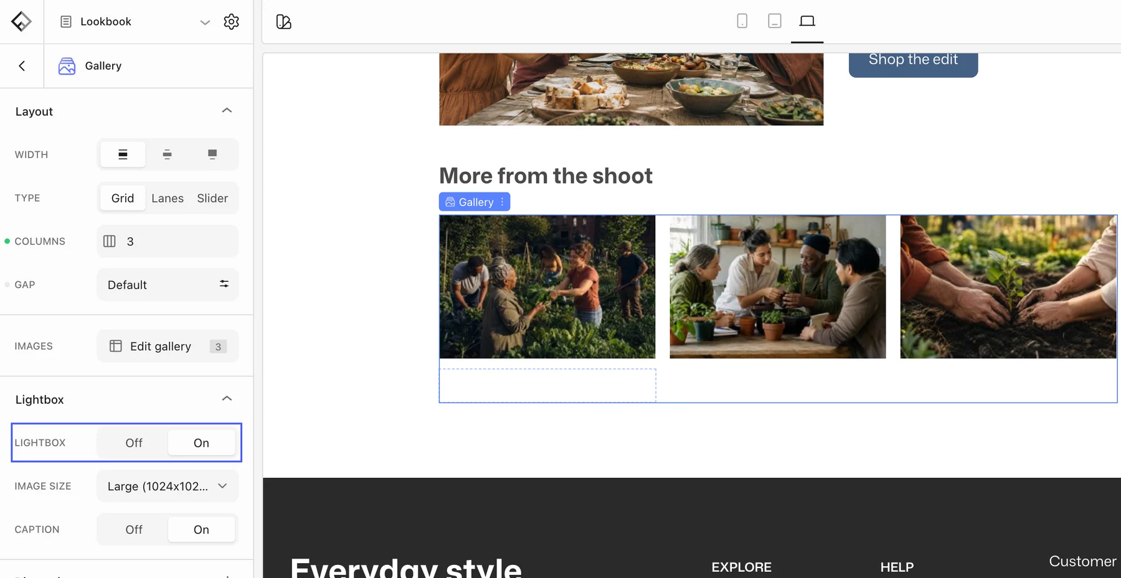Choose Grid gallery type
Viewport: 1121px width, 578px height.
(x=123, y=198)
